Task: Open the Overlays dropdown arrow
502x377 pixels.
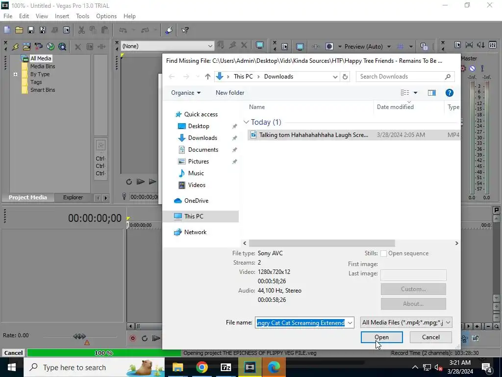Action: click(411, 47)
